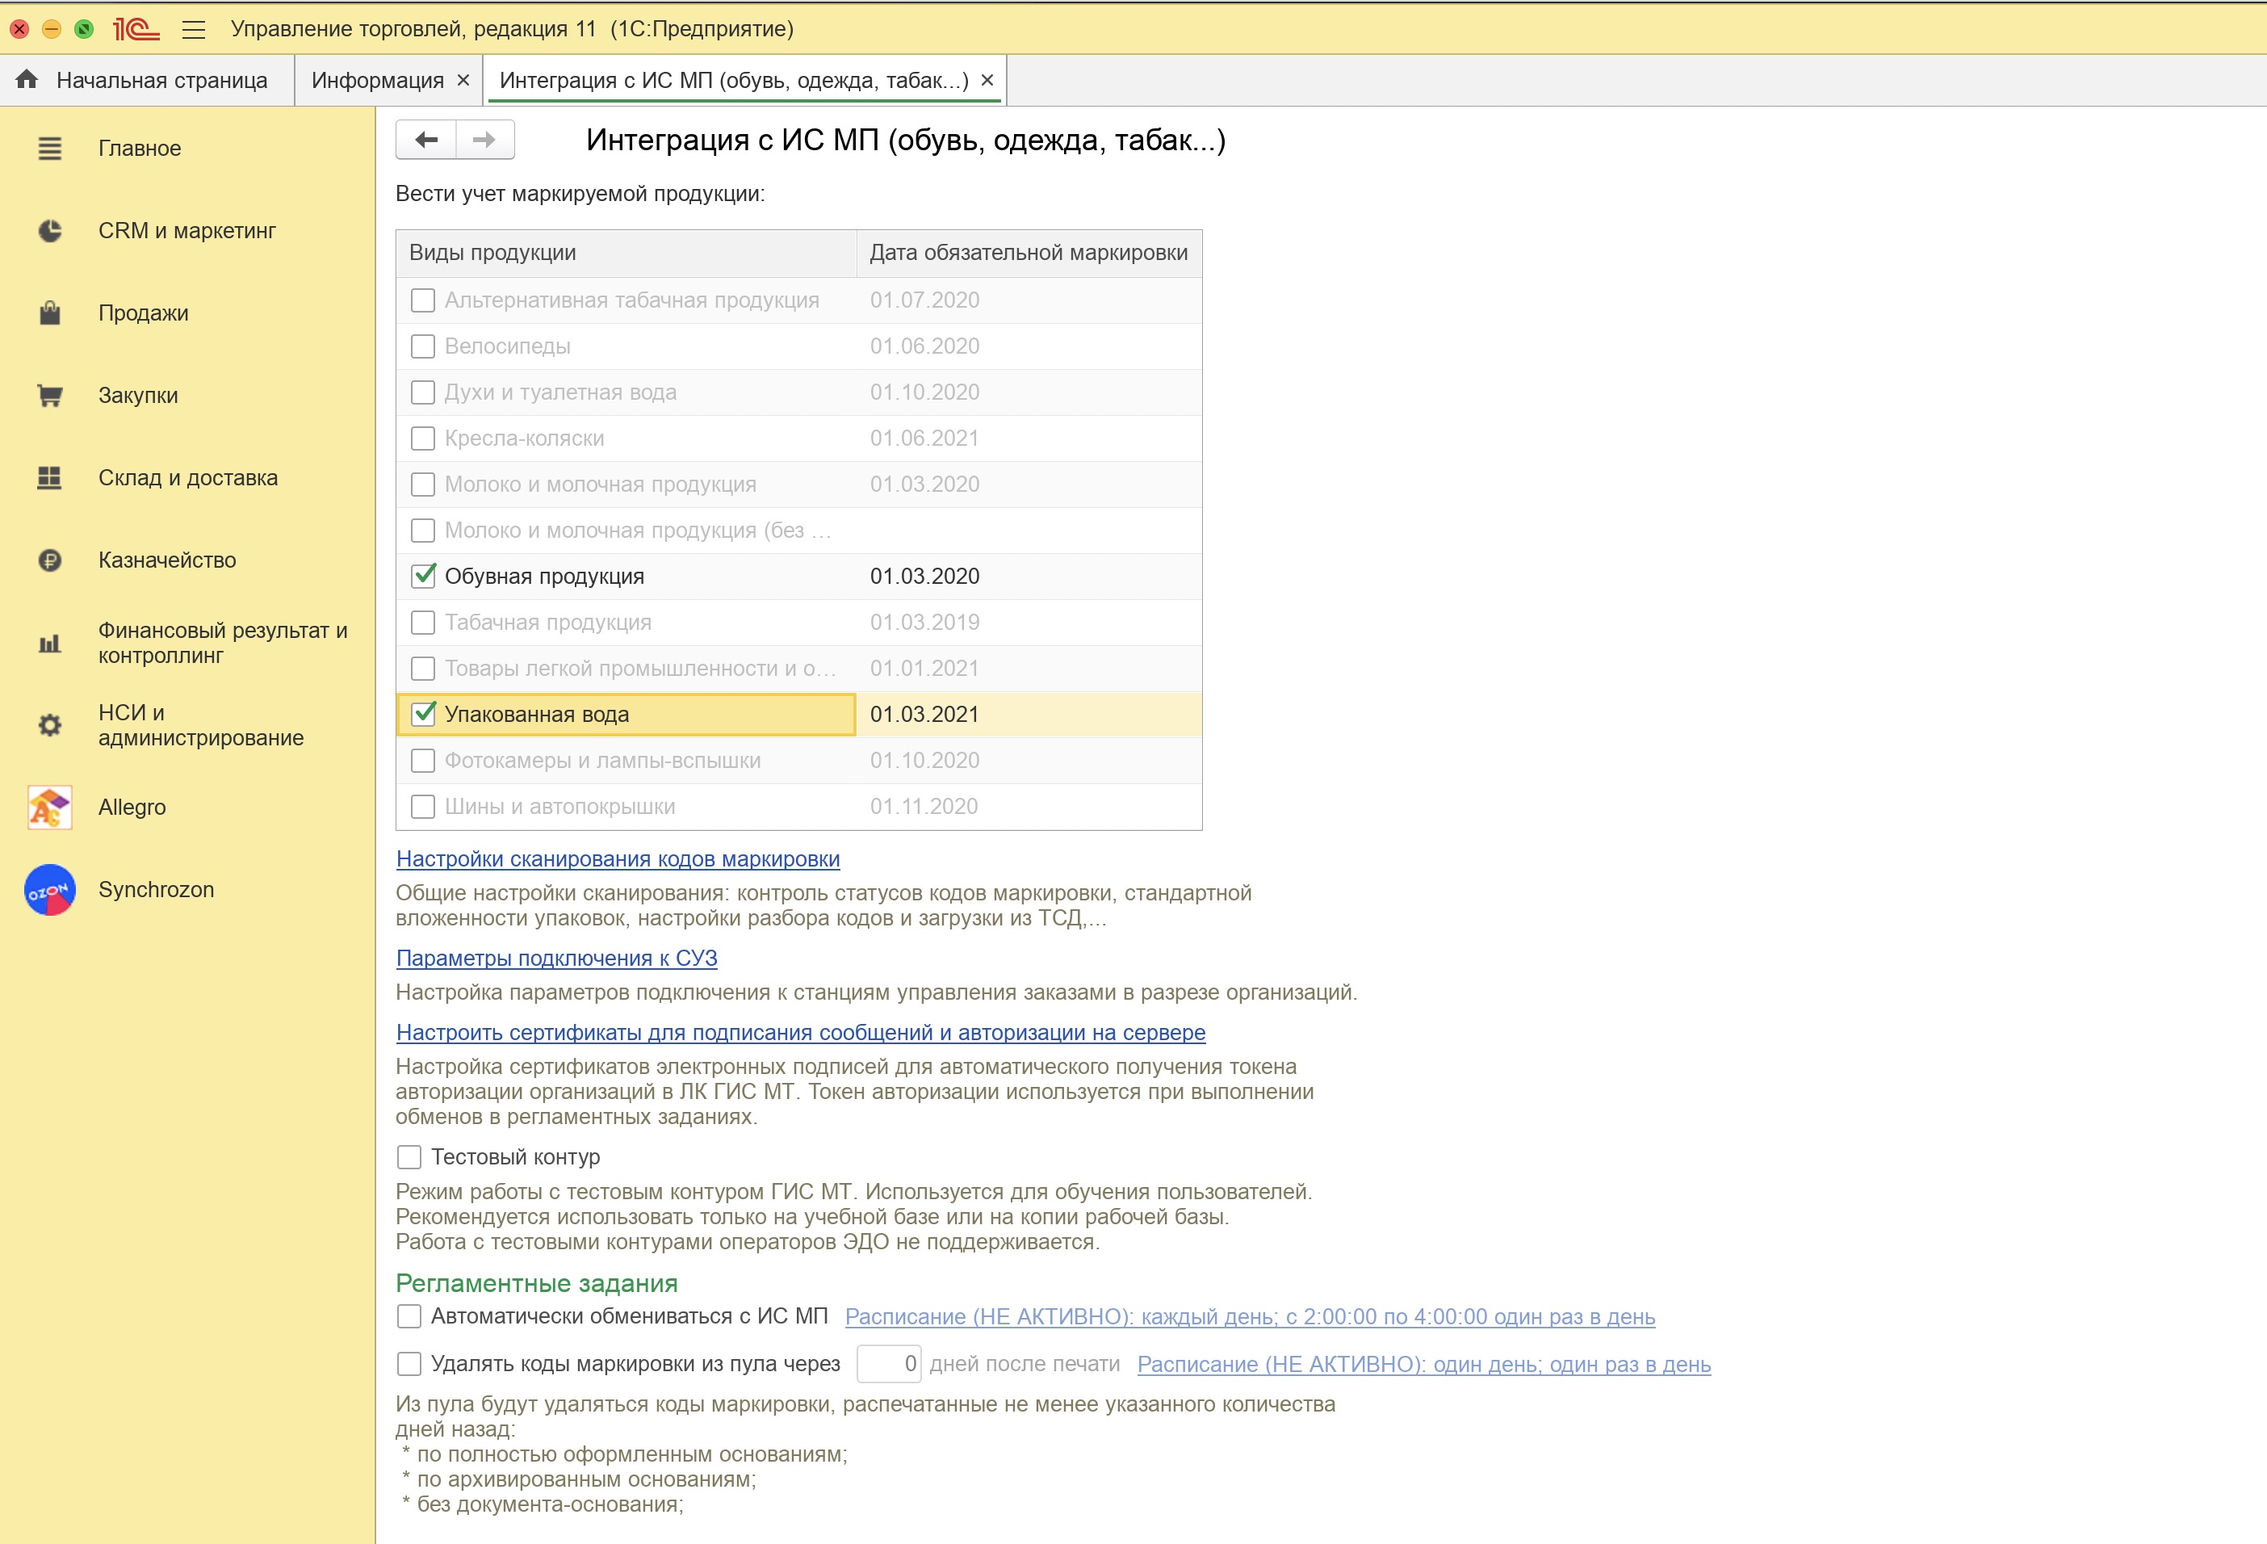Click the Финансовый результат chart icon
Image resolution: width=2267 pixels, height=1544 pixels.
pyautogui.click(x=50, y=643)
